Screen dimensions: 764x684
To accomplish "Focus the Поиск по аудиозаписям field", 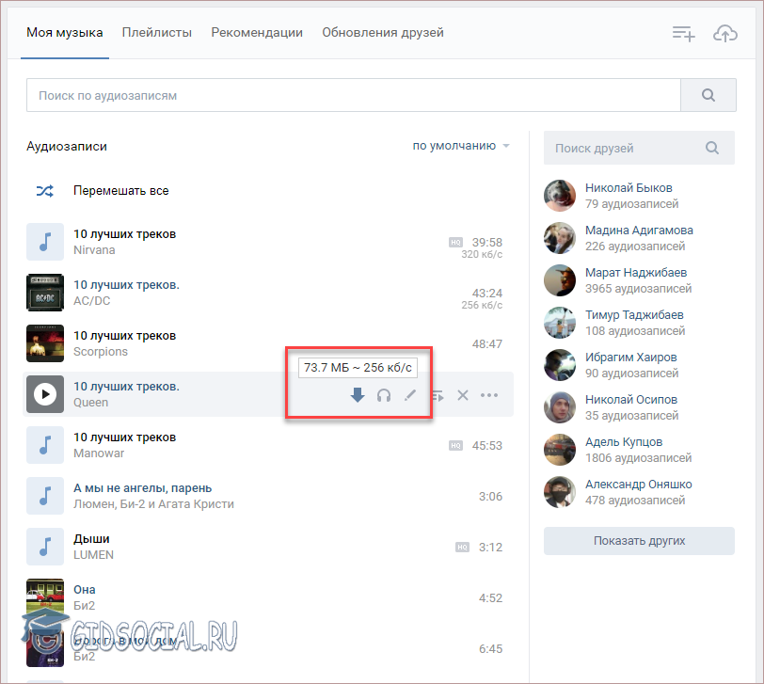I will pyautogui.click(x=353, y=95).
